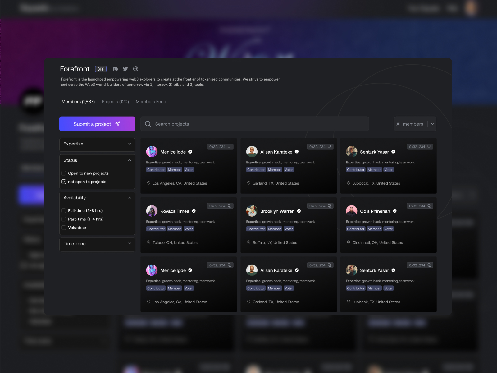
Task: Copy address on third-row Menice Igde card
Action: 230,265
